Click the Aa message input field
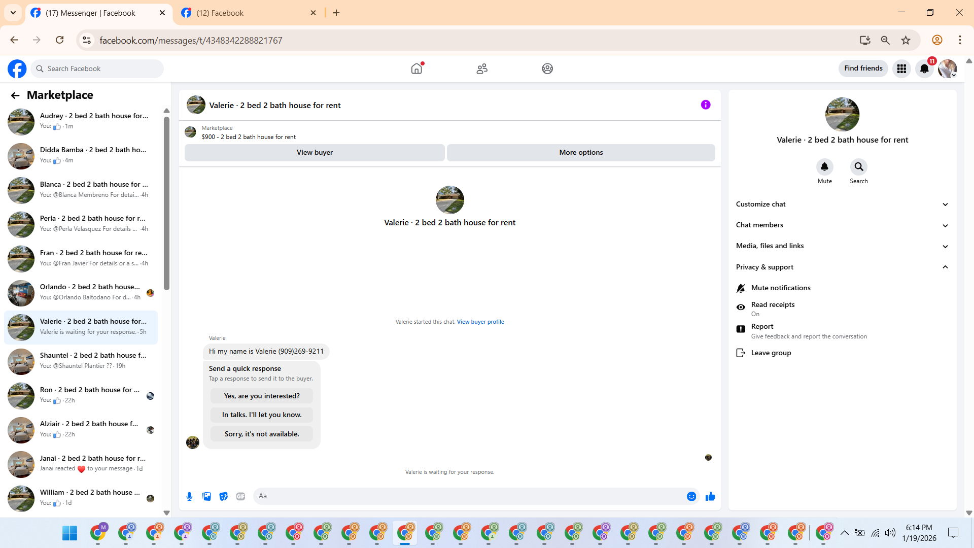This screenshot has width=974, height=548. click(469, 496)
